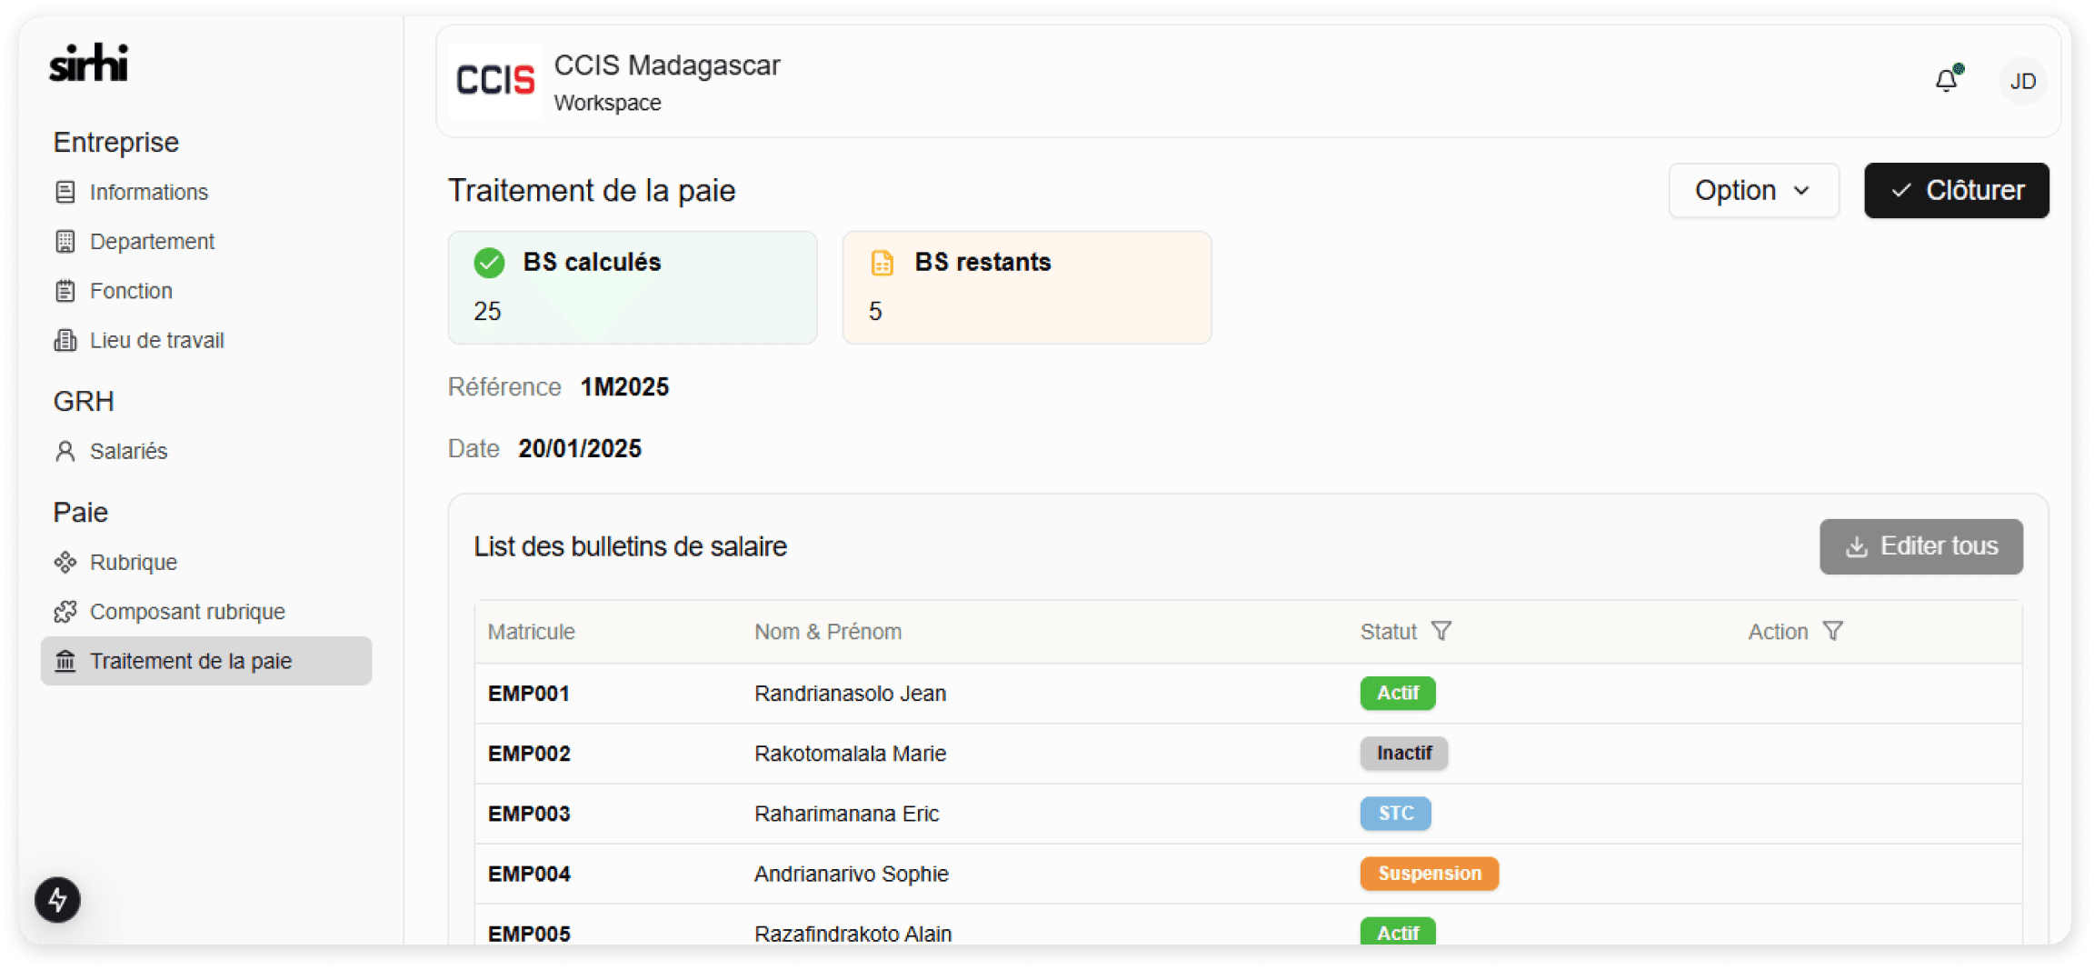Open Lieu de travail section
Image resolution: width=2094 pixels, height=970 pixels.
[156, 340]
